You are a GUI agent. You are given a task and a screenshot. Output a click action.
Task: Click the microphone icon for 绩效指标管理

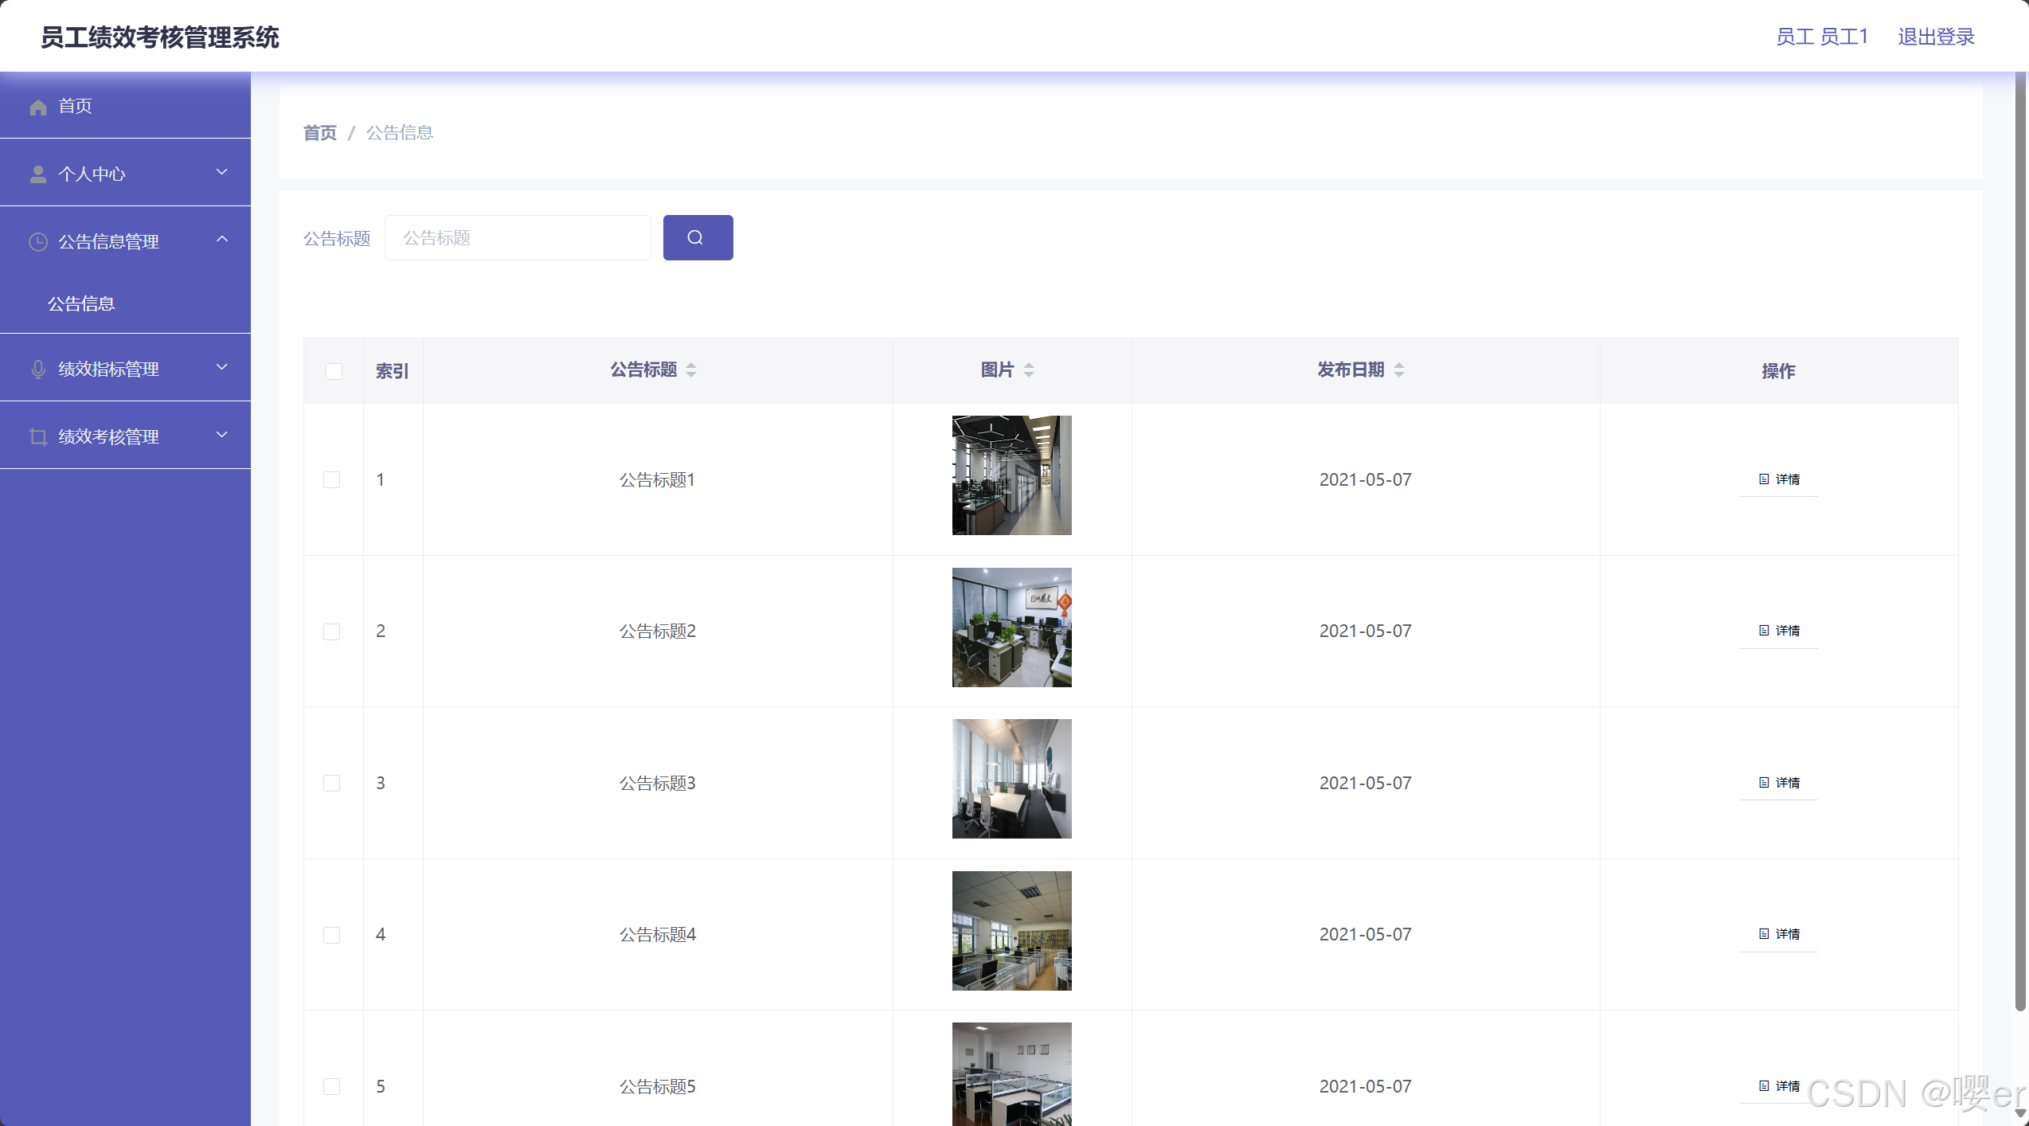tap(38, 369)
